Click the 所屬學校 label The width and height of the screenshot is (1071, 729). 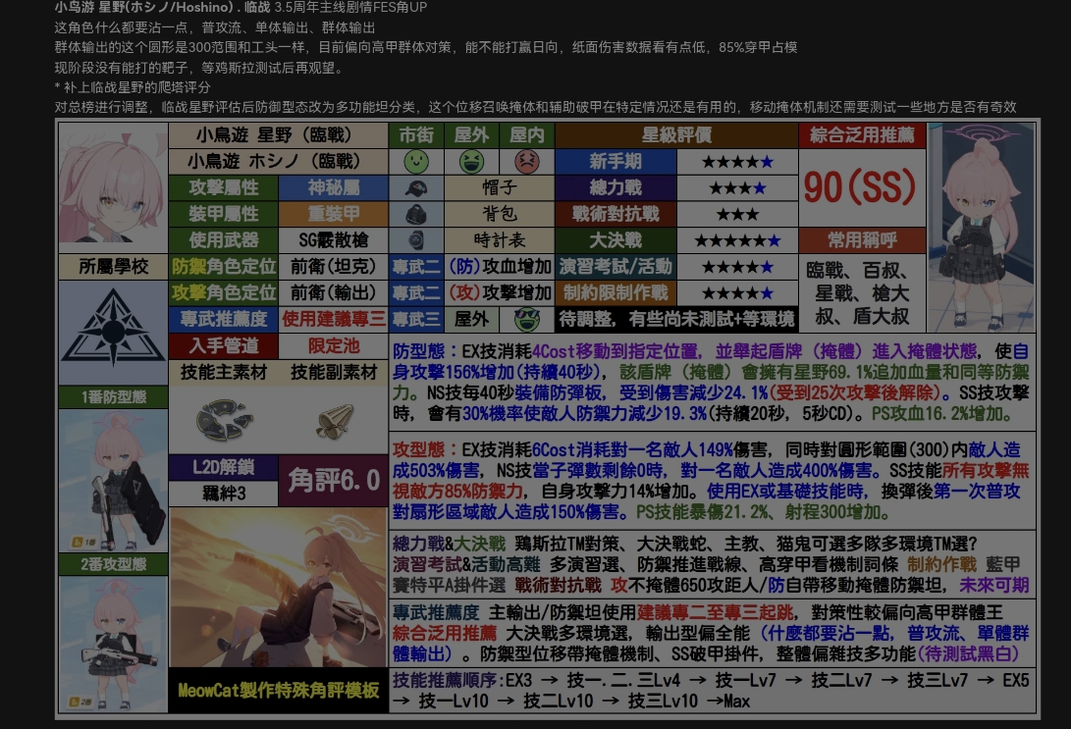[114, 266]
